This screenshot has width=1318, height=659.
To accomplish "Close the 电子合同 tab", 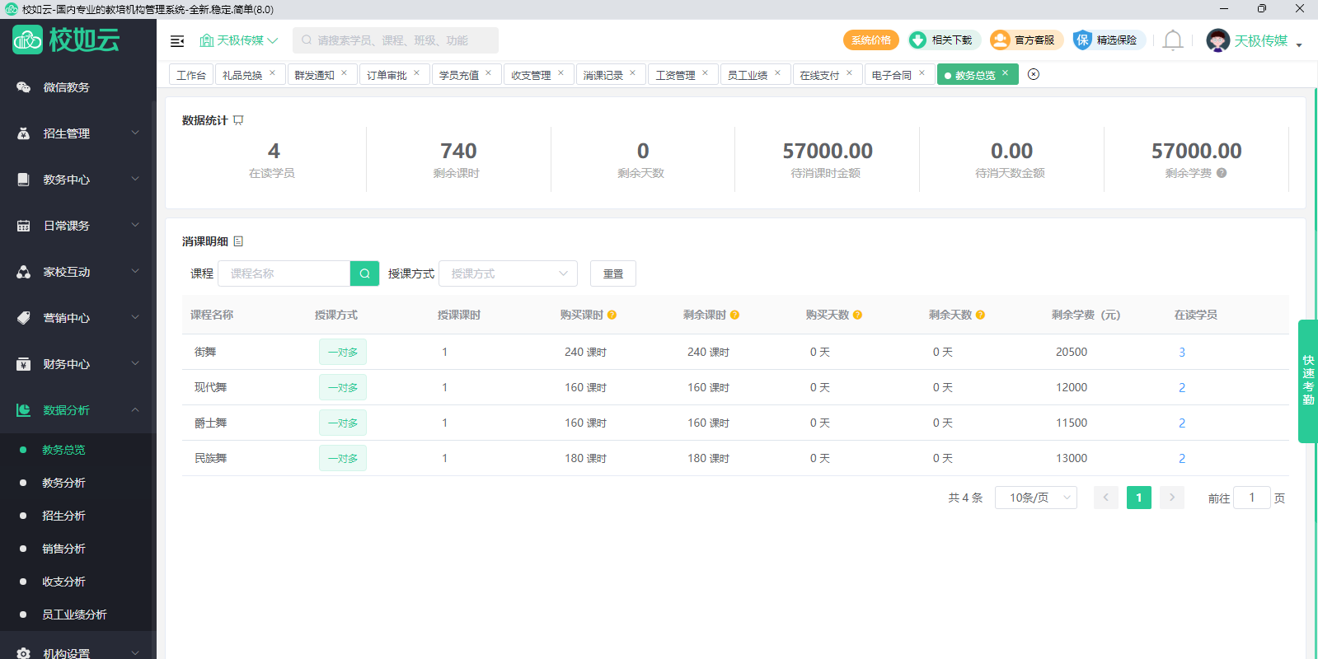I will [922, 73].
